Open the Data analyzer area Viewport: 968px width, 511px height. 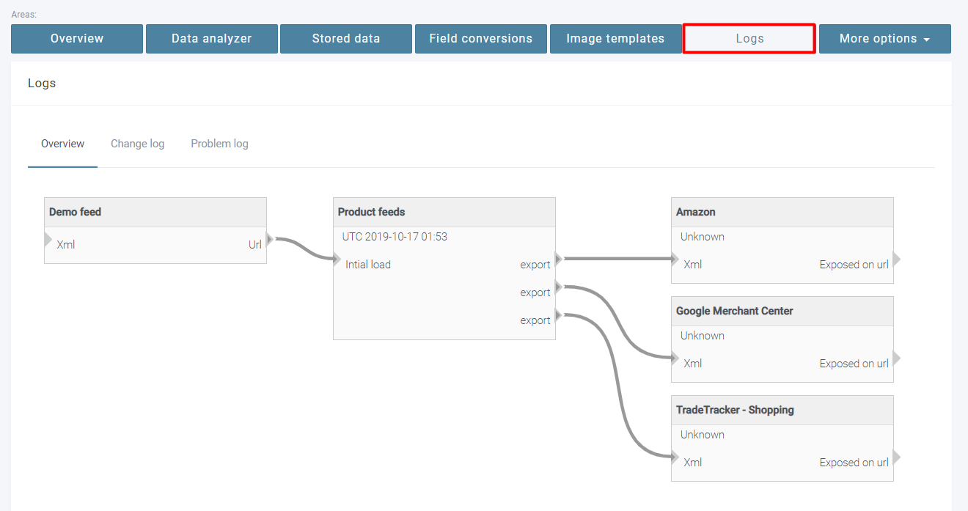212,39
